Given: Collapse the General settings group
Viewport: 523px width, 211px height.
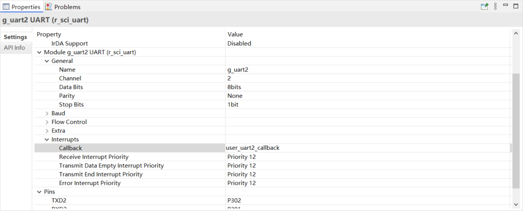Looking at the screenshot, I should point(47,61).
